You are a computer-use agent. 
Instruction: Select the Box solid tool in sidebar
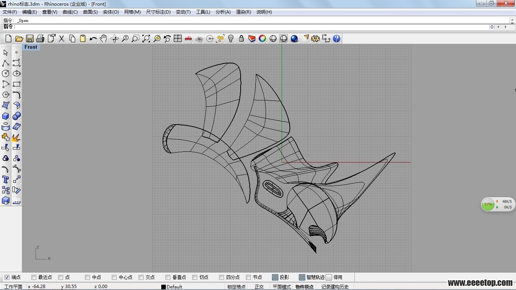[x=6, y=116]
